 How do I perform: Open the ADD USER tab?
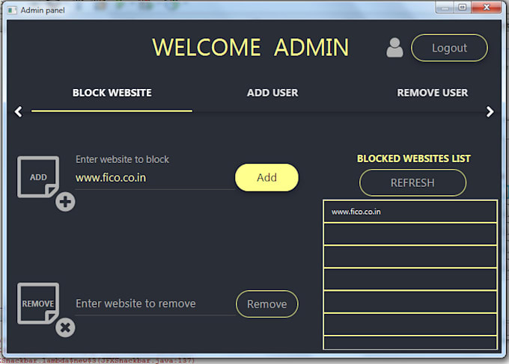pos(272,93)
